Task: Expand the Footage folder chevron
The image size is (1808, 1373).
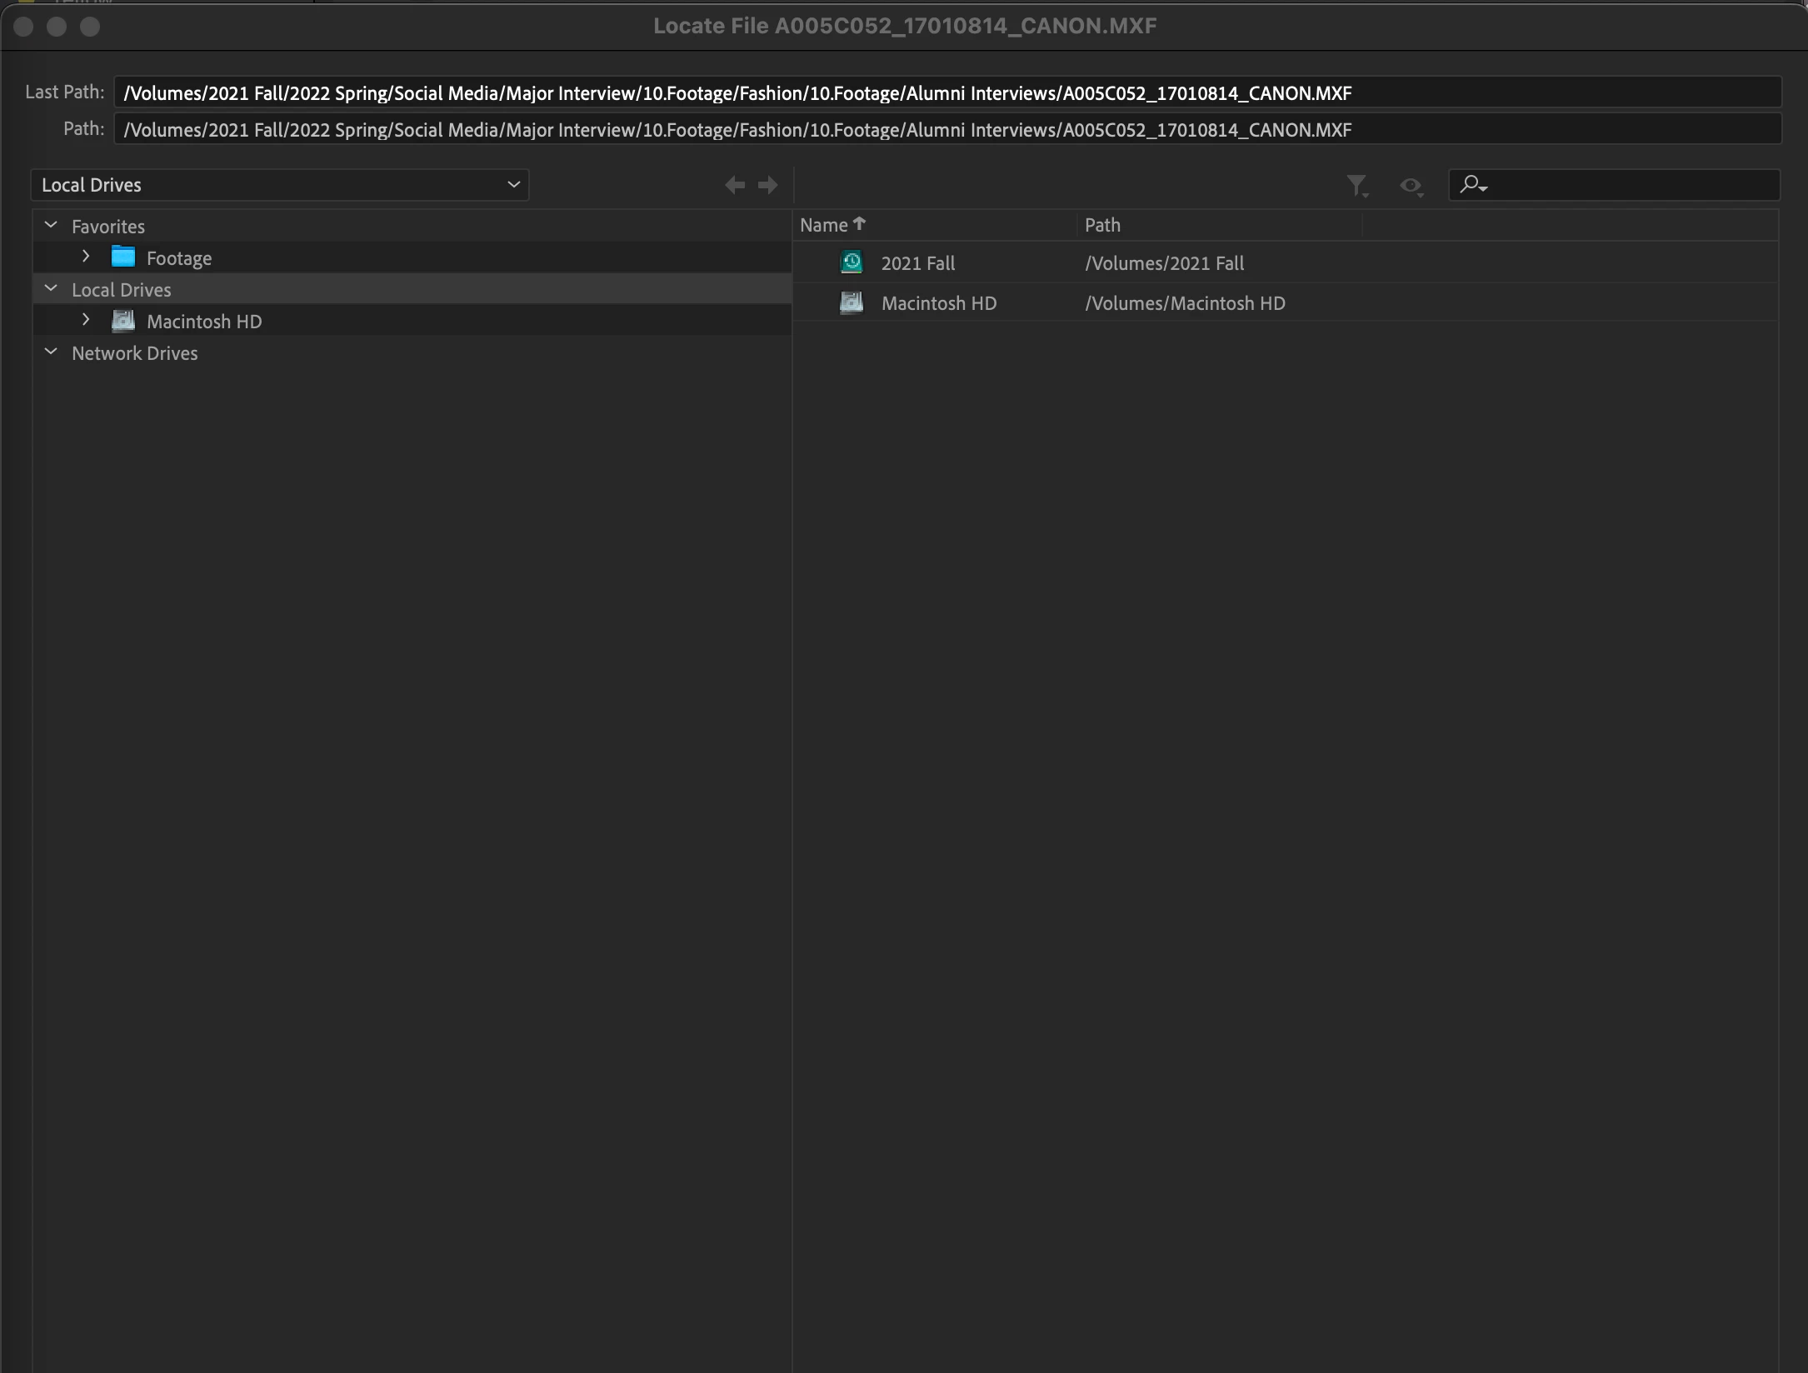Action: (x=86, y=257)
